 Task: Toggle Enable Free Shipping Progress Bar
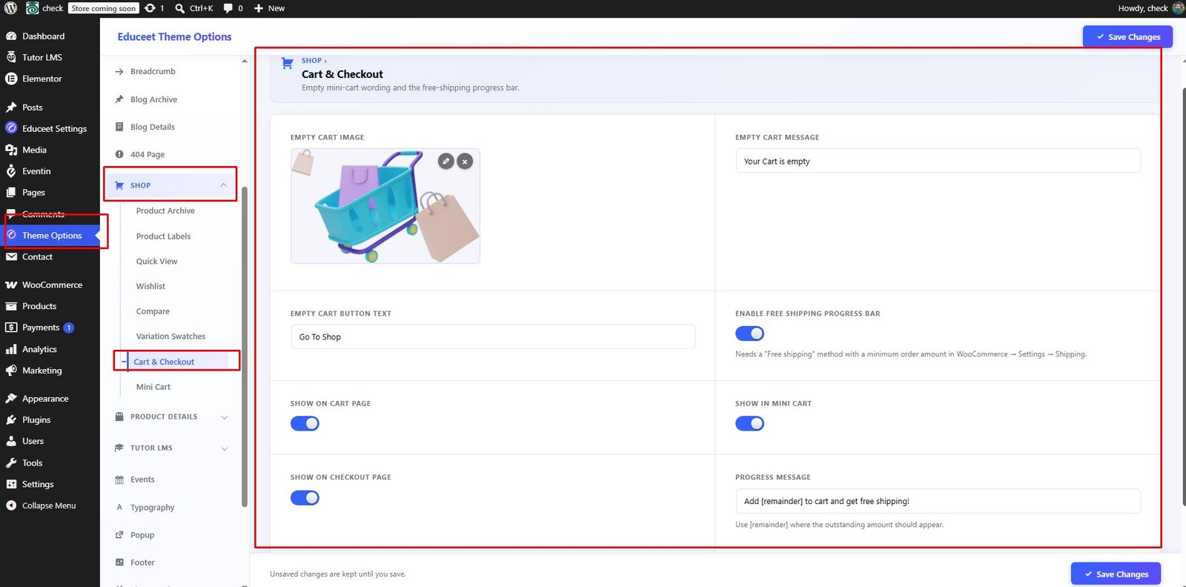click(749, 334)
